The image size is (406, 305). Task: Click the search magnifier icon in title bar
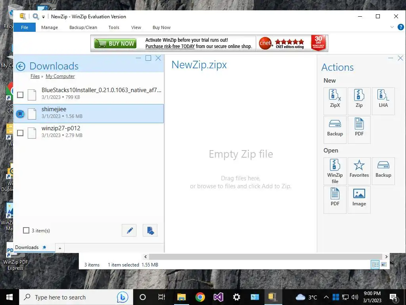[x=36, y=17]
